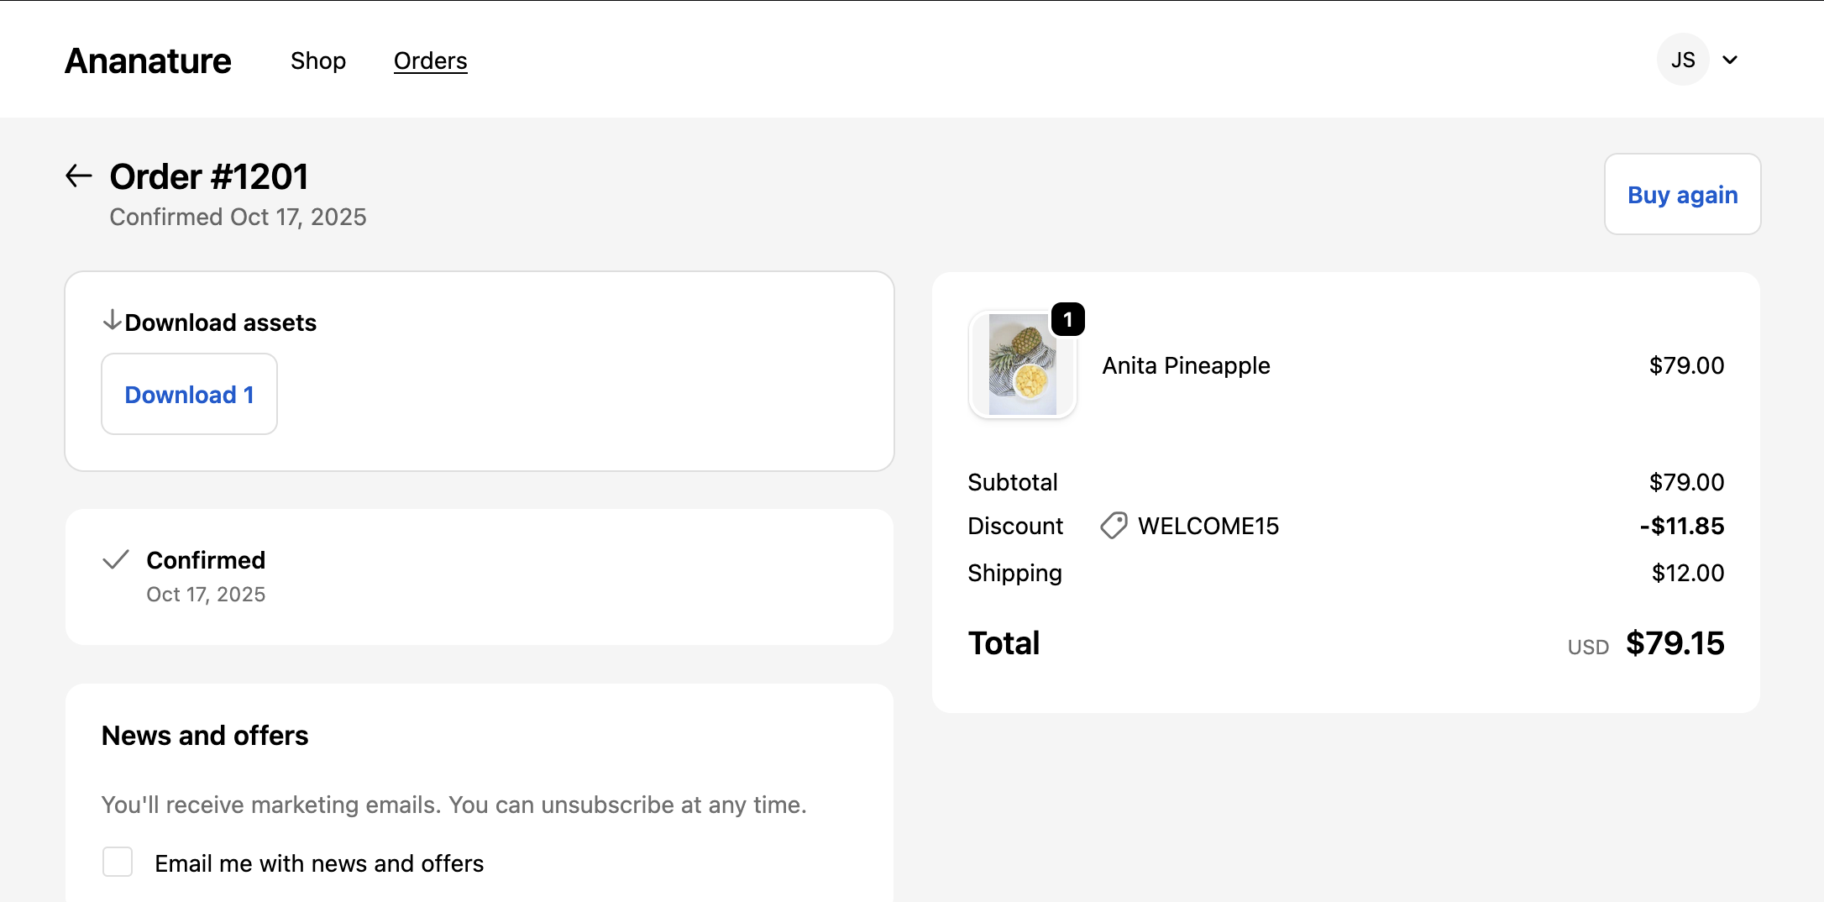This screenshot has width=1824, height=902.
Task: Click the download arrow icon beside Download assets
Action: [112, 320]
